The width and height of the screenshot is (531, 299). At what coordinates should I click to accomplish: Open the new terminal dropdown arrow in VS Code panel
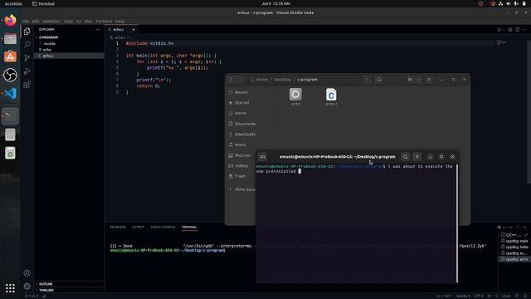(x=504, y=227)
